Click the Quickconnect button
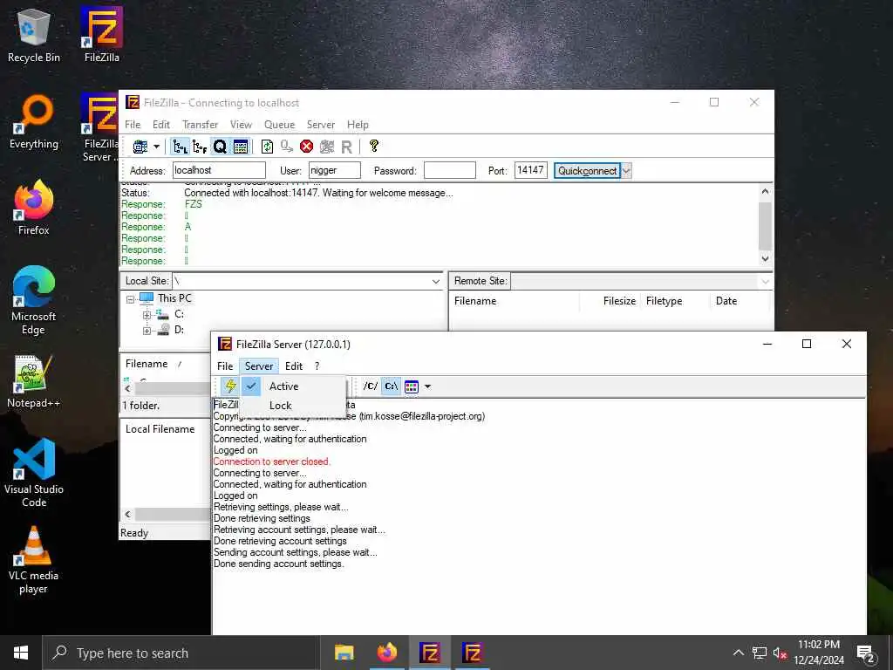Image resolution: width=893 pixels, height=670 pixels. (587, 170)
